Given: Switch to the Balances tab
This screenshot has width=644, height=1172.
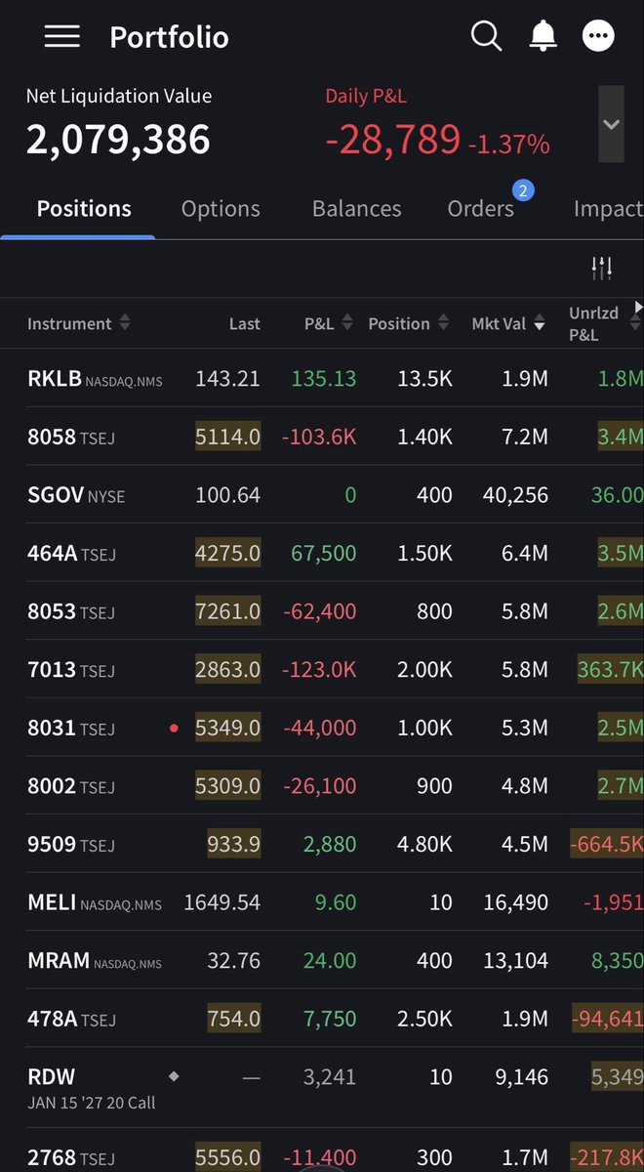Looking at the screenshot, I should coord(356,208).
